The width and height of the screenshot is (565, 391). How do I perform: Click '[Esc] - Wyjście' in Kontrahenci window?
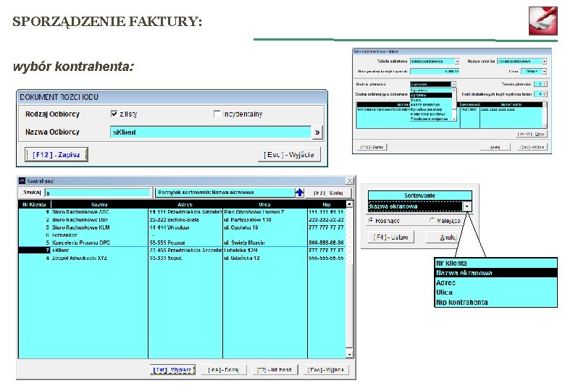[x=326, y=370]
